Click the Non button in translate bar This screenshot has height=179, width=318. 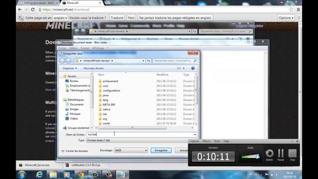pyautogui.click(x=131, y=18)
